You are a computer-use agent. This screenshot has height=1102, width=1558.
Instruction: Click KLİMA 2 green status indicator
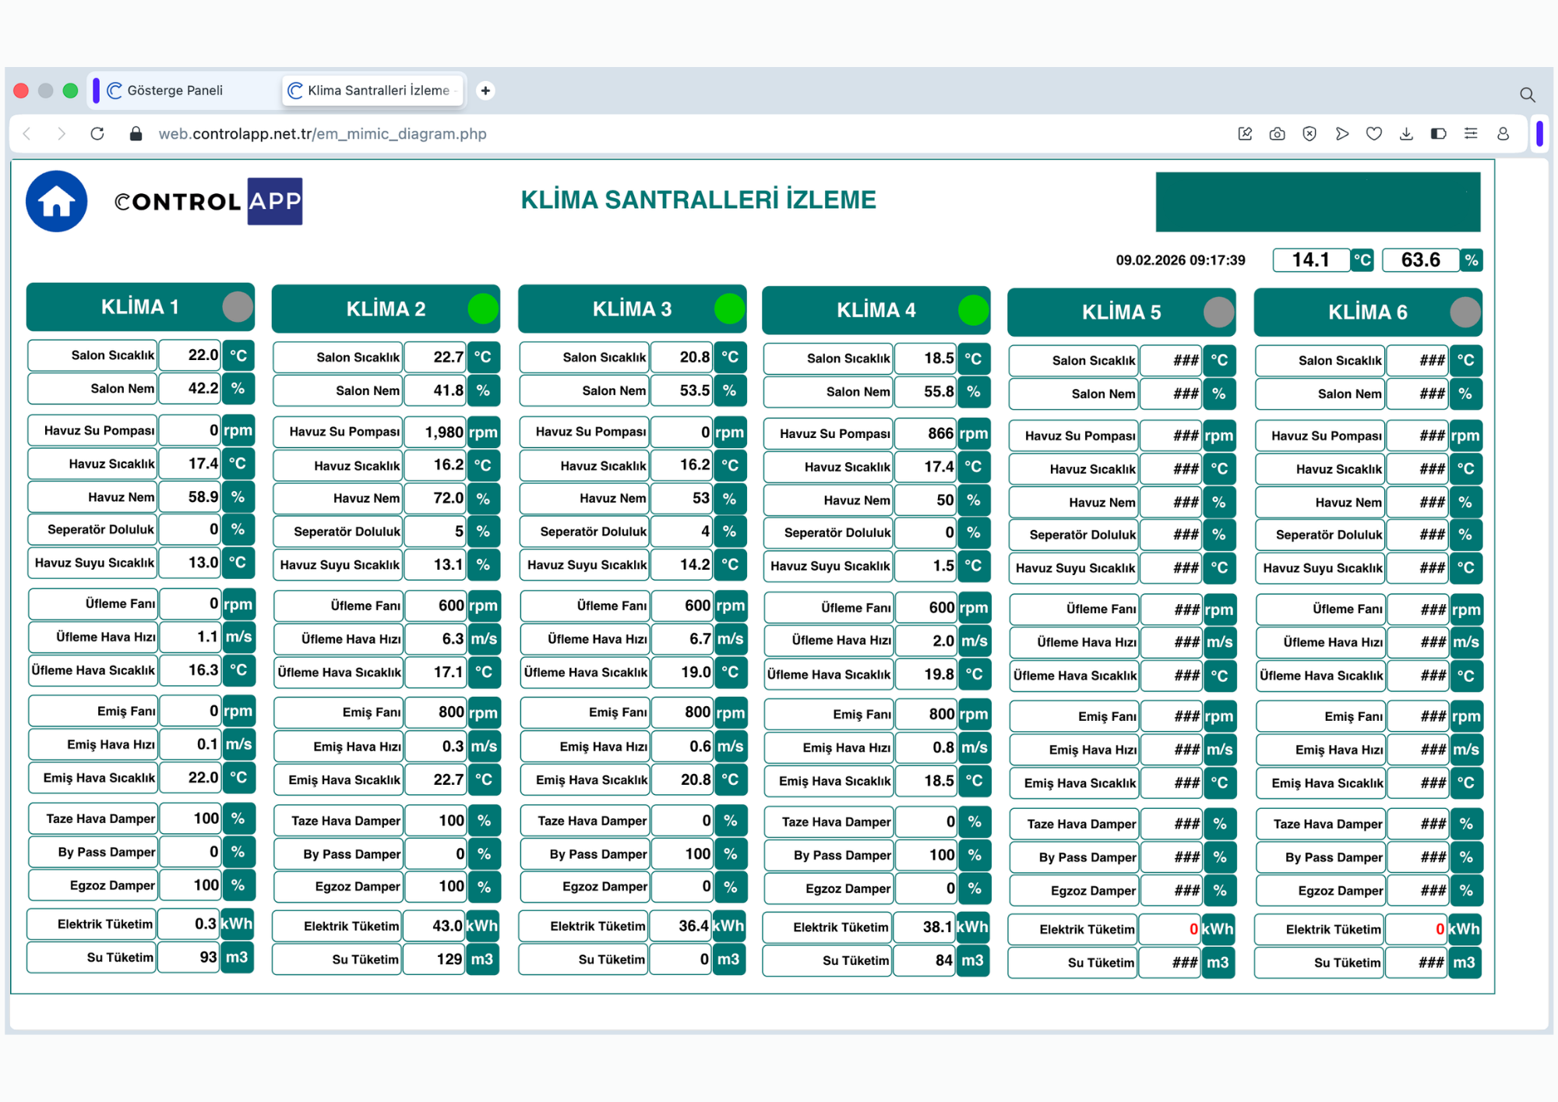pyautogui.click(x=483, y=309)
